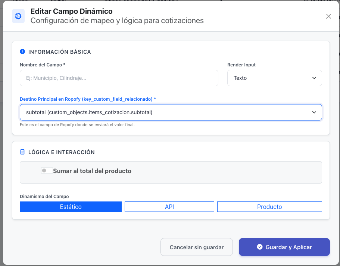Expand the Render Input chevron arrow
The image size is (340, 266).
pos(314,78)
